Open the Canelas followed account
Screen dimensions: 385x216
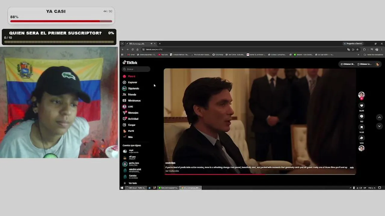coord(130,176)
